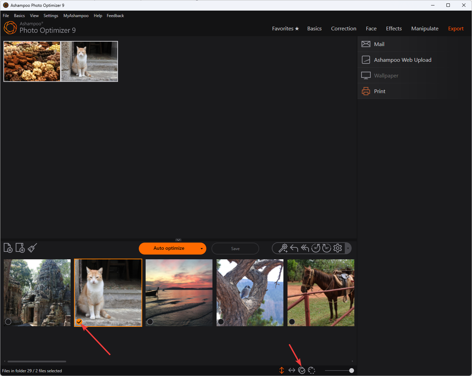Rotate image 90° counterclockwise
Image resolution: width=472 pixels, height=376 pixels.
point(316,248)
